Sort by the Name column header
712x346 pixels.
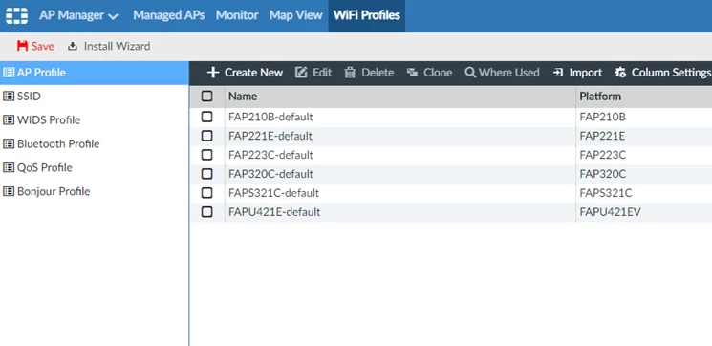click(x=243, y=97)
